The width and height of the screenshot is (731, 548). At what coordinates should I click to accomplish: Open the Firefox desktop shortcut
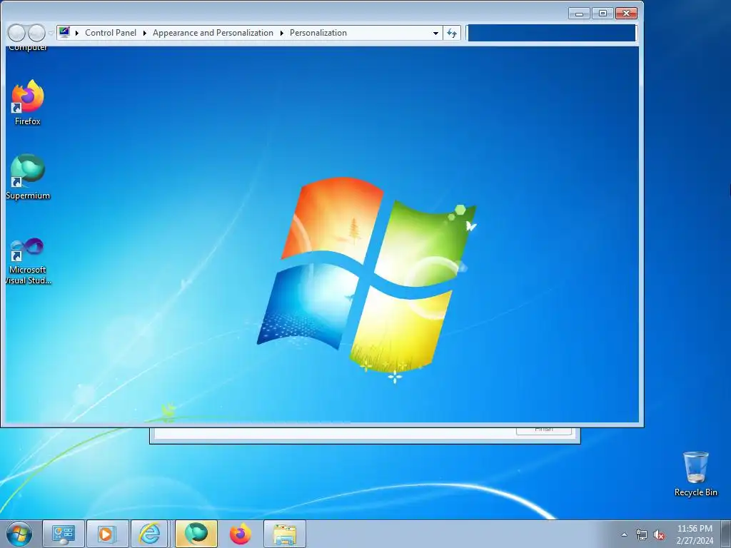pyautogui.click(x=28, y=103)
